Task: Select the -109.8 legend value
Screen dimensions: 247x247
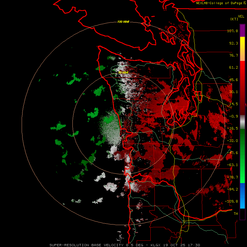Action: tap(231, 201)
